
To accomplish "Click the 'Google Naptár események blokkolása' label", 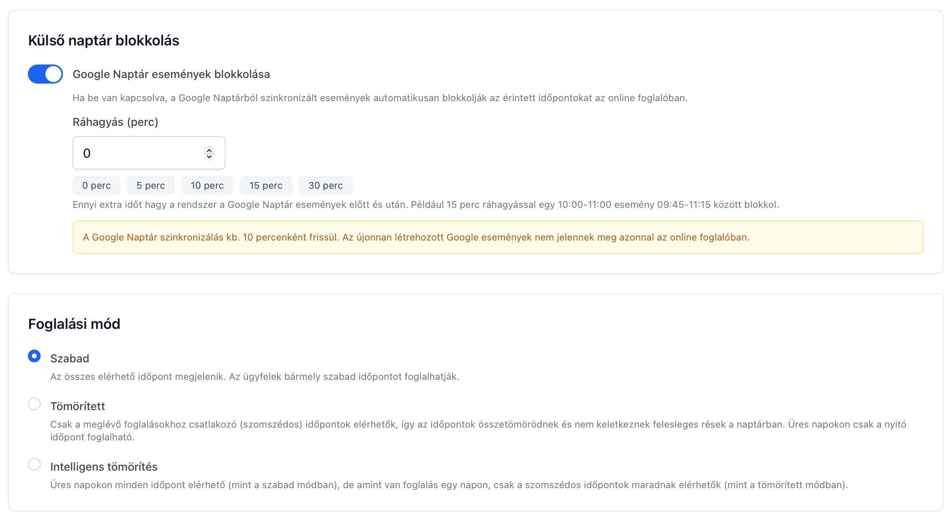I will pos(171,74).
